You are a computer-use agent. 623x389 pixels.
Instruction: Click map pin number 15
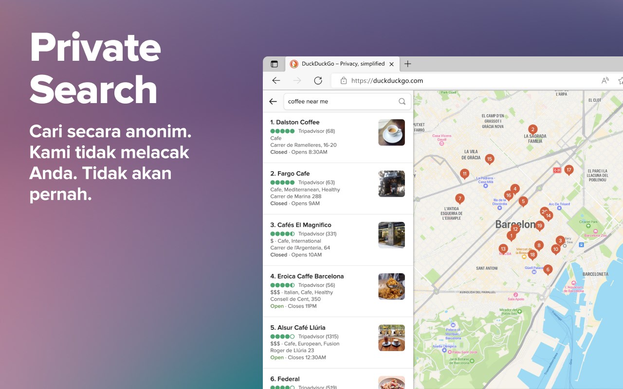(x=490, y=159)
